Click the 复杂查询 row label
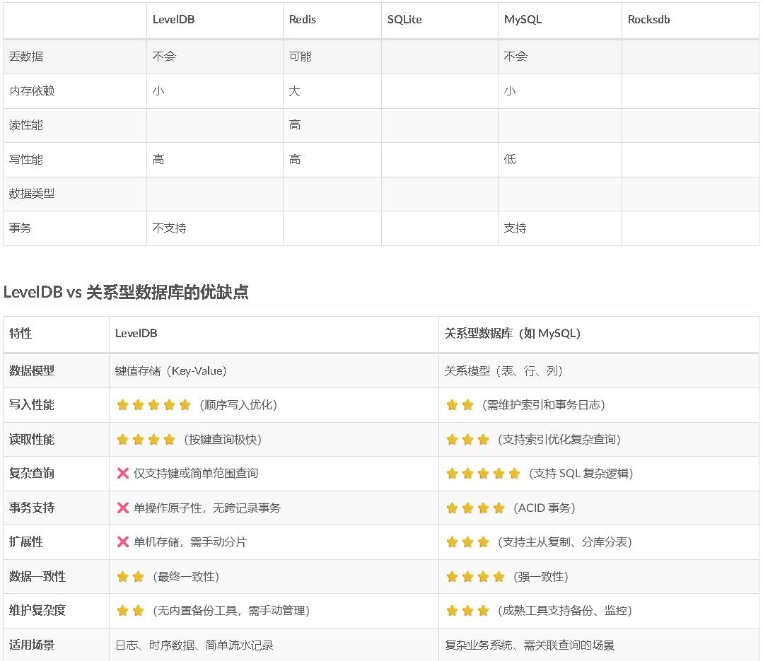Image resolution: width=763 pixels, height=661 pixels. pyautogui.click(x=32, y=473)
